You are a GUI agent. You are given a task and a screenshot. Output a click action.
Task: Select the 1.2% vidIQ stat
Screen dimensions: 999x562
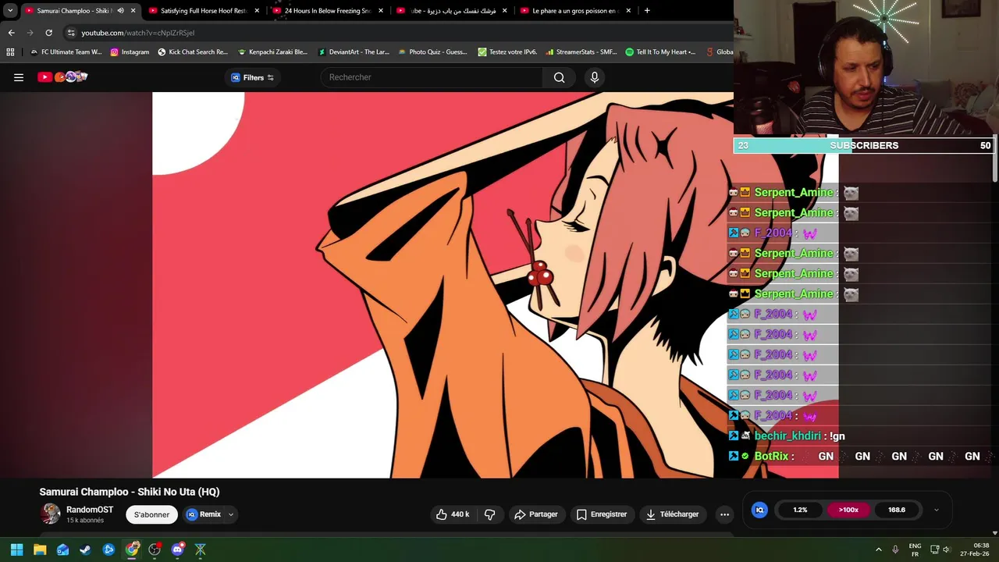(x=800, y=510)
